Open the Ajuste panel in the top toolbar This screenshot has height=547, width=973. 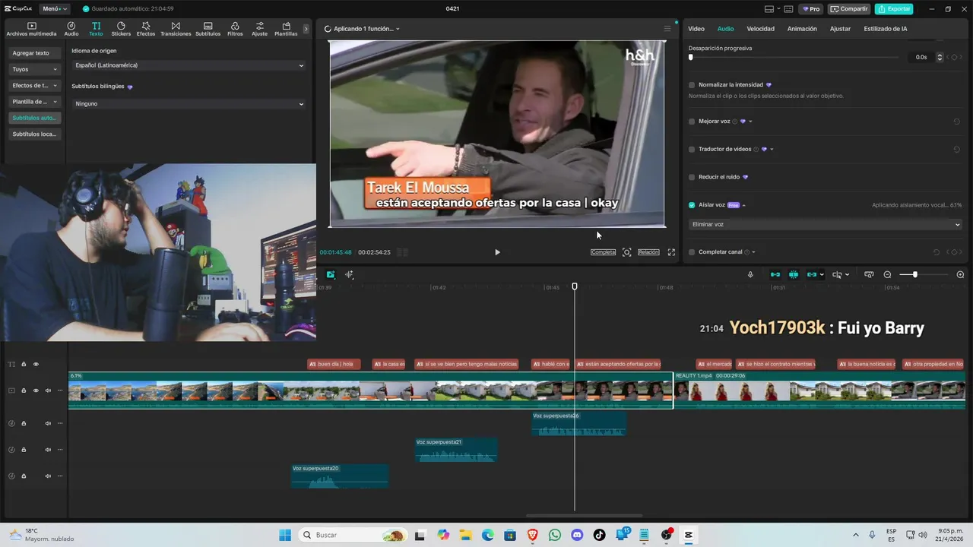pos(259,29)
